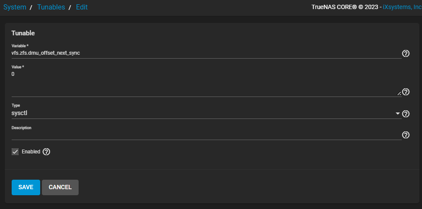Navigate to Tunables breadcrumb
The width and height of the screenshot is (422, 209).
(51, 7)
